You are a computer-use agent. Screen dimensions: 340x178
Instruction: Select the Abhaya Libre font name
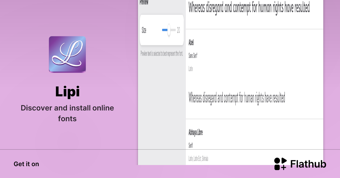[x=195, y=132]
